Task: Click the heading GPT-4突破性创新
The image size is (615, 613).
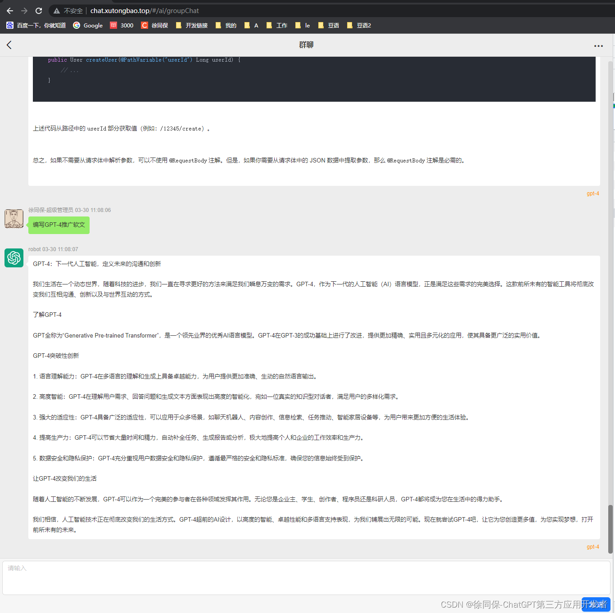Action: click(x=56, y=356)
